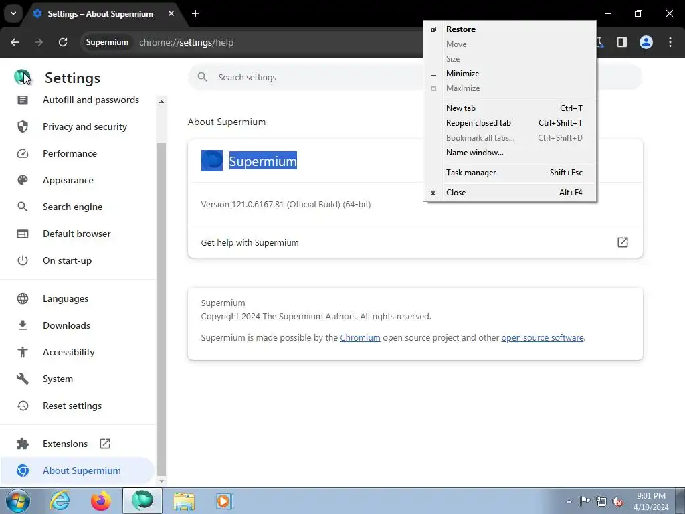Open the profile avatar icon
The image size is (685, 514).
pyautogui.click(x=646, y=42)
